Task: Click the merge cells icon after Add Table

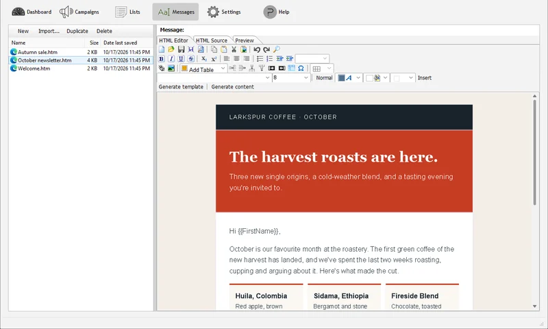Action: point(232,68)
